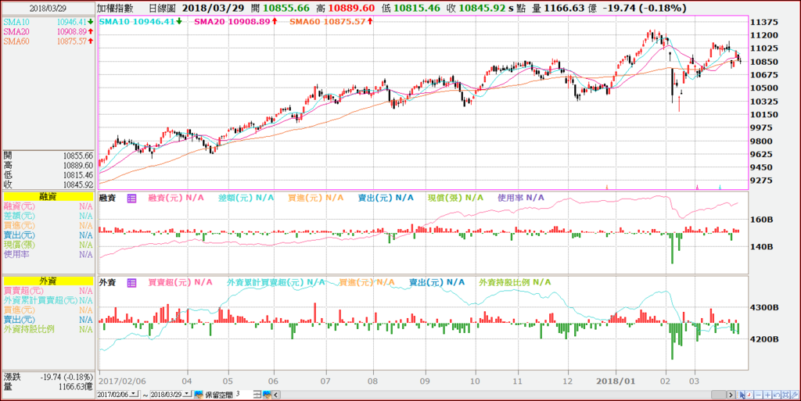This screenshot has width=801, height=401.
Task: Click SMA10 row in left panel
Action: pyautogui.click(x=48, y=22)
